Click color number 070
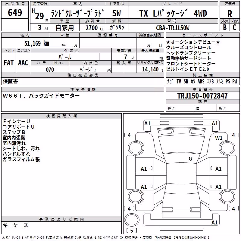This screenshot has height=241, width=241. (50, 70)
